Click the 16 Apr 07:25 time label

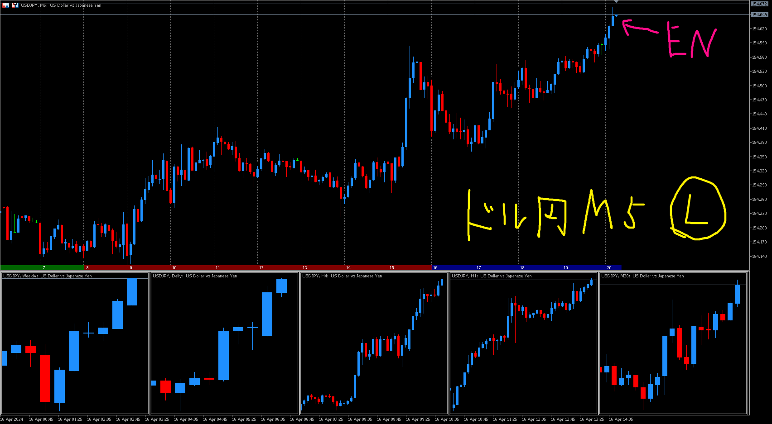click(331, 419)
